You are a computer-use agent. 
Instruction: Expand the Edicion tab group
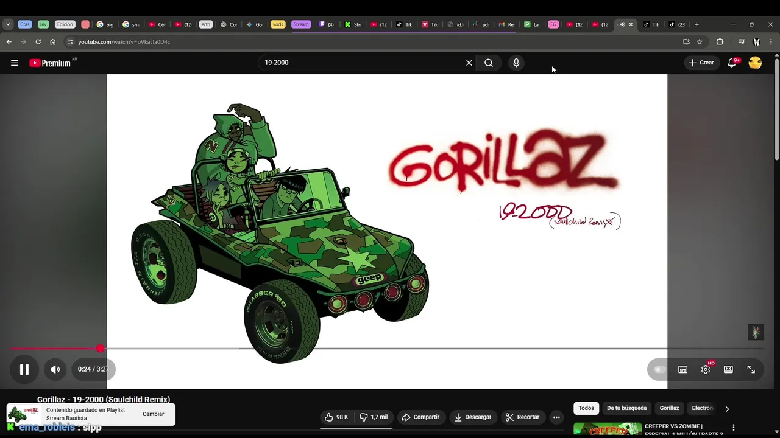pos(65,24)
